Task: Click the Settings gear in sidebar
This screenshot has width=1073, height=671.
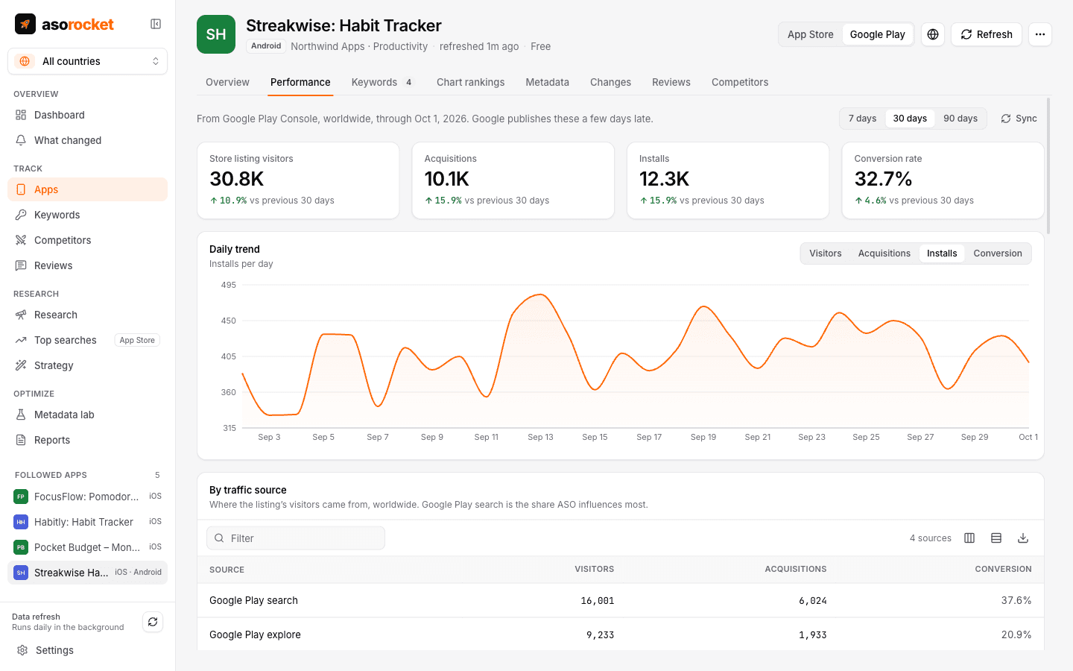Action: click(22, 650)
